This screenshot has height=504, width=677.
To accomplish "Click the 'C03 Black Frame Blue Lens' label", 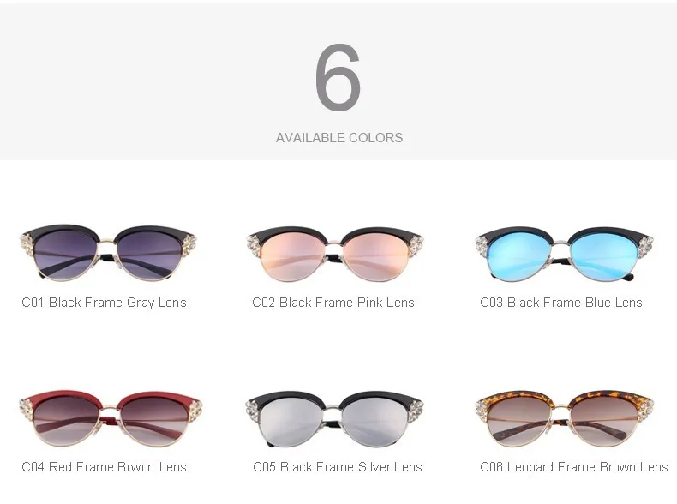I will 560,303.
